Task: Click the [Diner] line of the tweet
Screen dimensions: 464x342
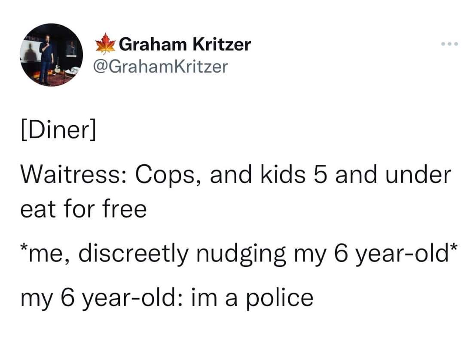Action: 58,130
